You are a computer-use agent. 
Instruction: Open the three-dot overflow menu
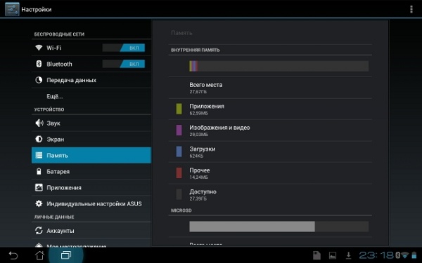click(x=411, y=9)
